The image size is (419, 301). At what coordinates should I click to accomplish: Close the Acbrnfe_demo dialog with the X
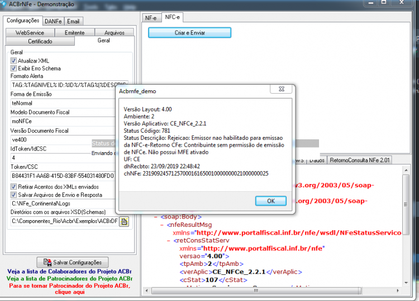282,89
